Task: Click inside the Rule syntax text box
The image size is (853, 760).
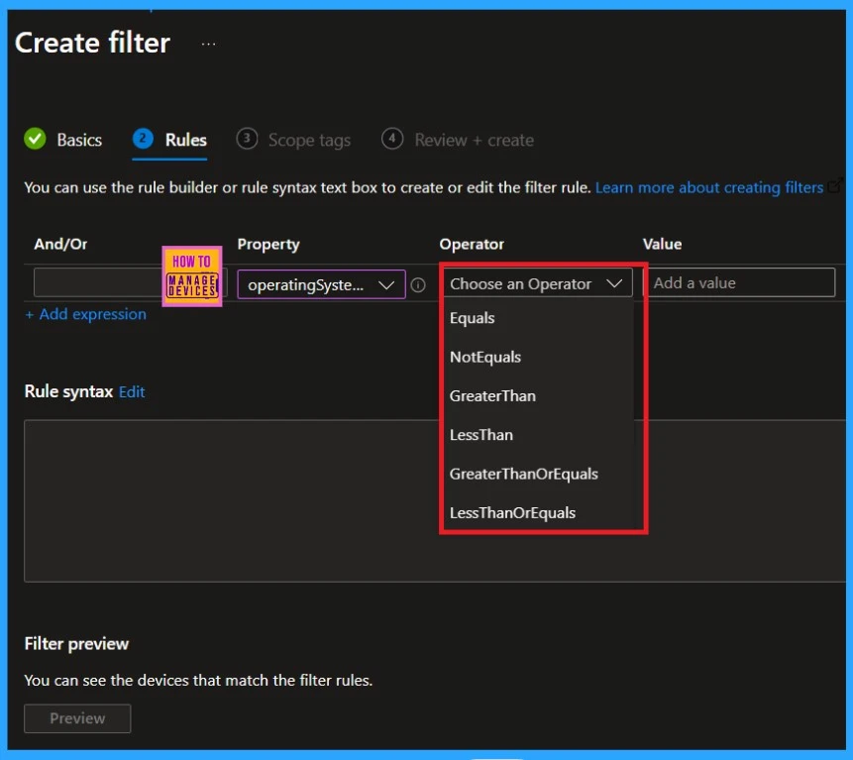Action: coord(435,500)
